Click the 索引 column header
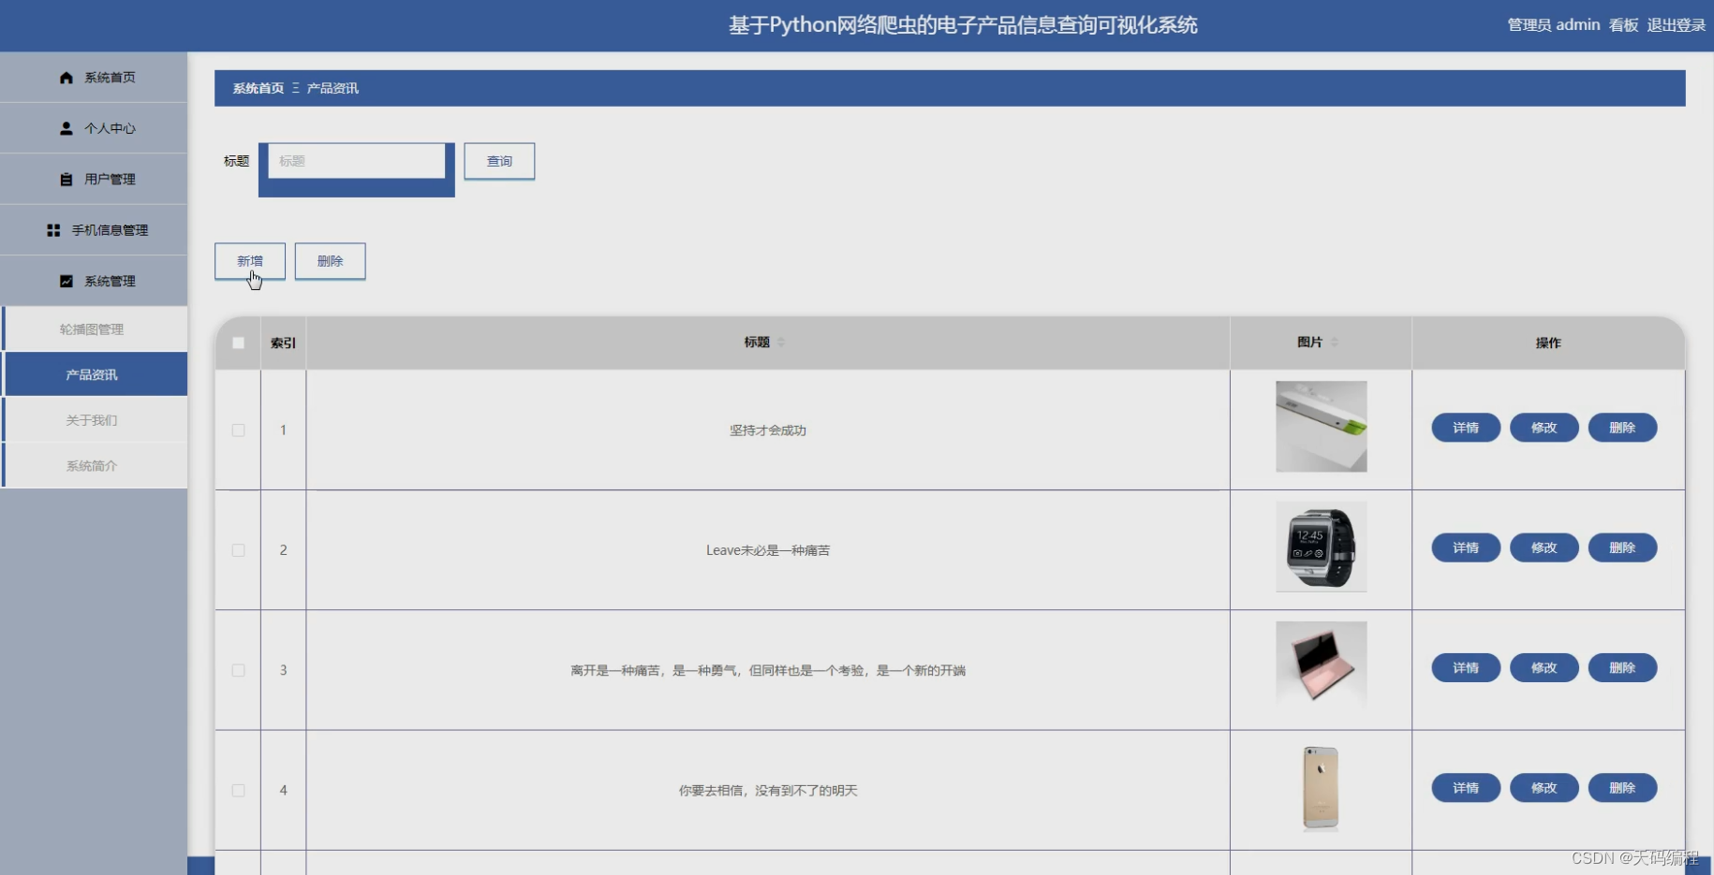The image size is (1714, 875). (283, 343)
